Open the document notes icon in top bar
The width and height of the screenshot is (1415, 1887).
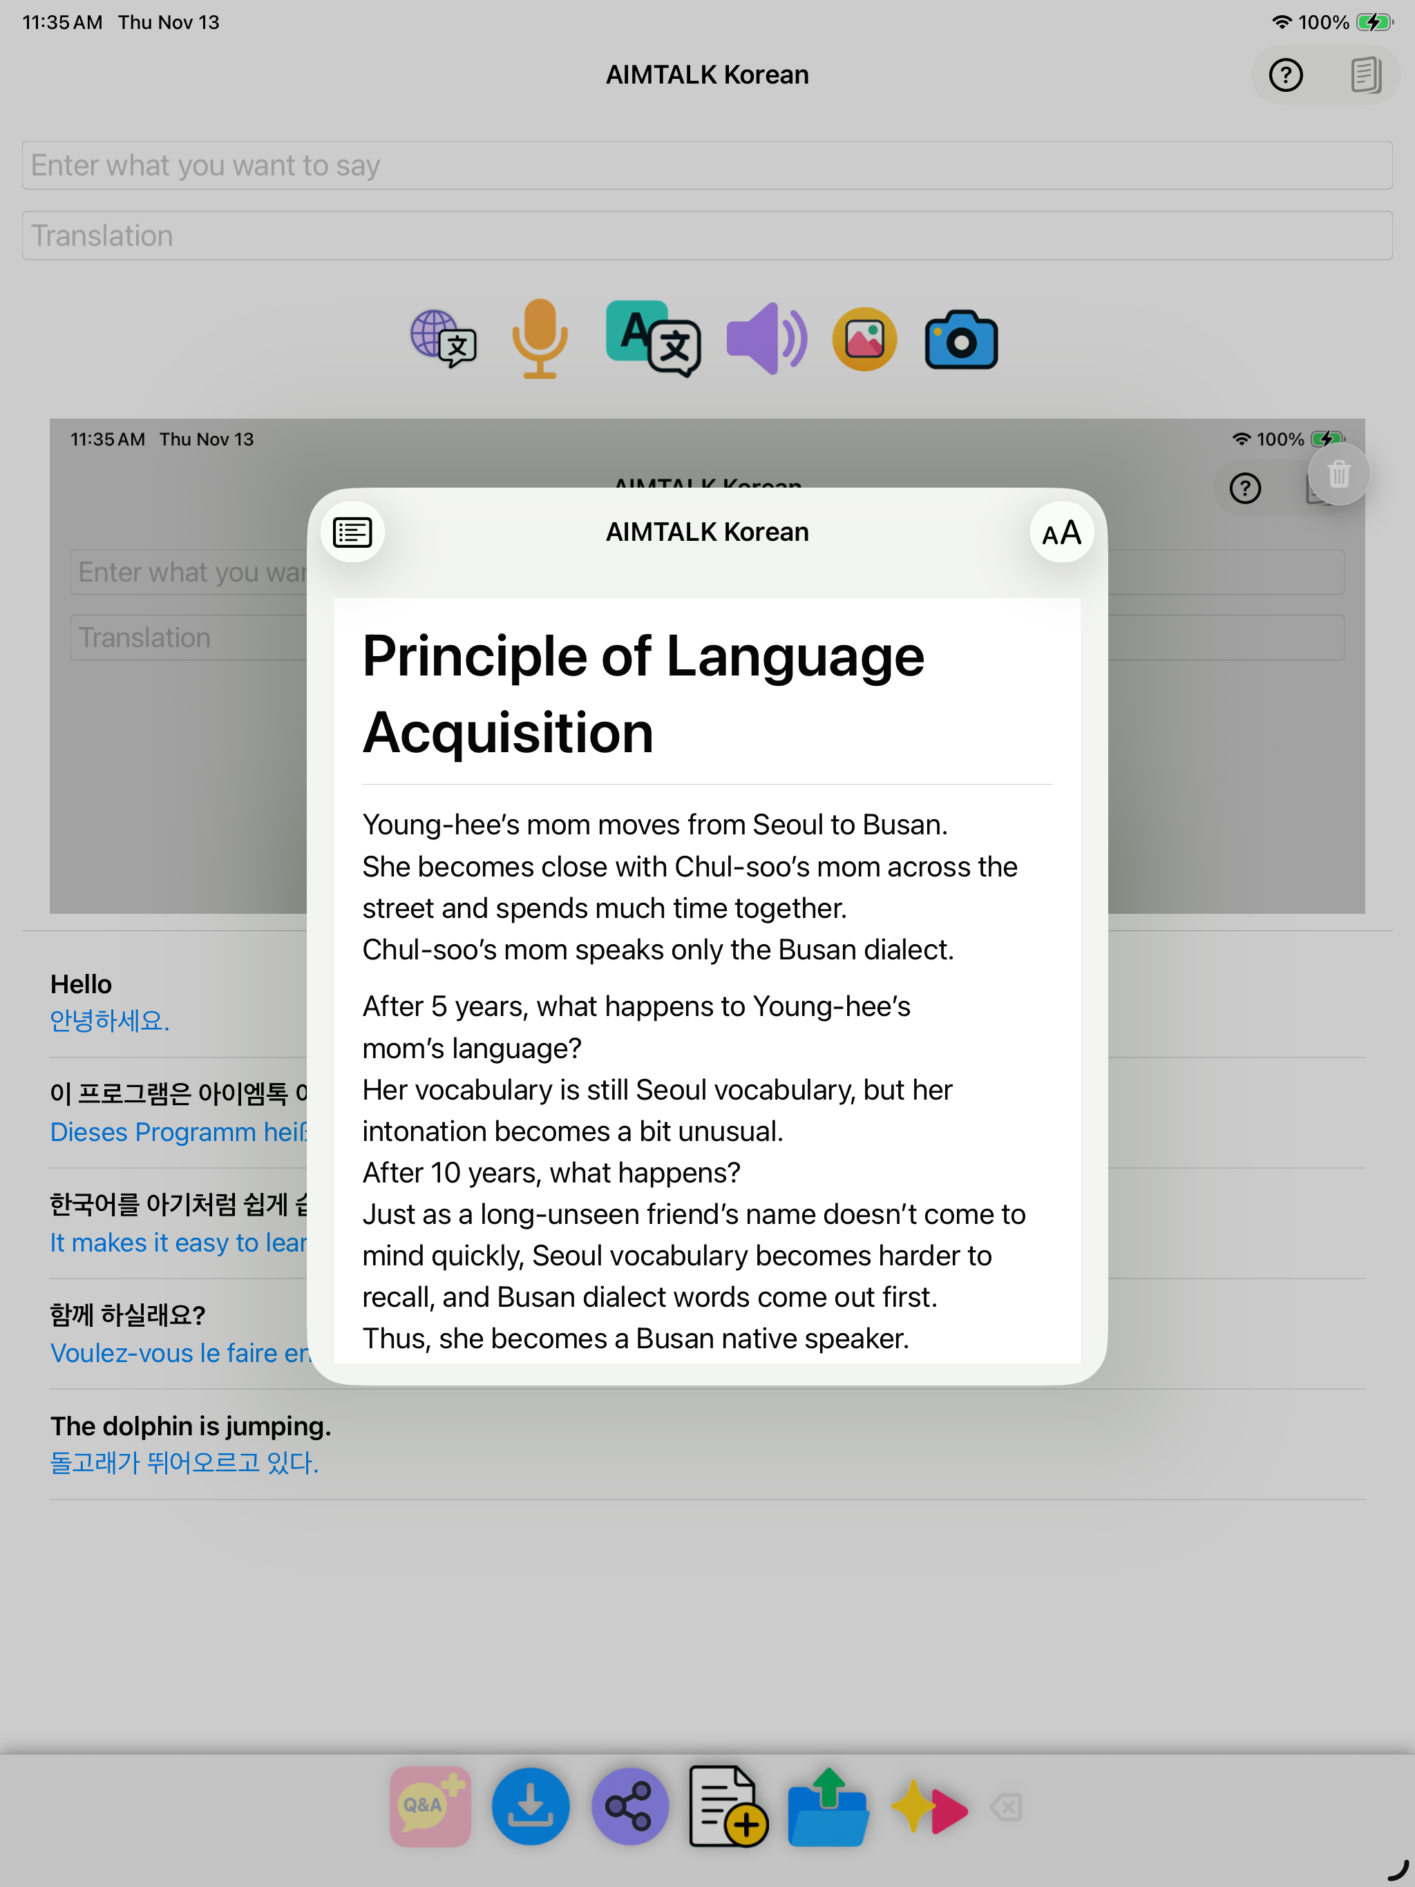point(1365,75)
